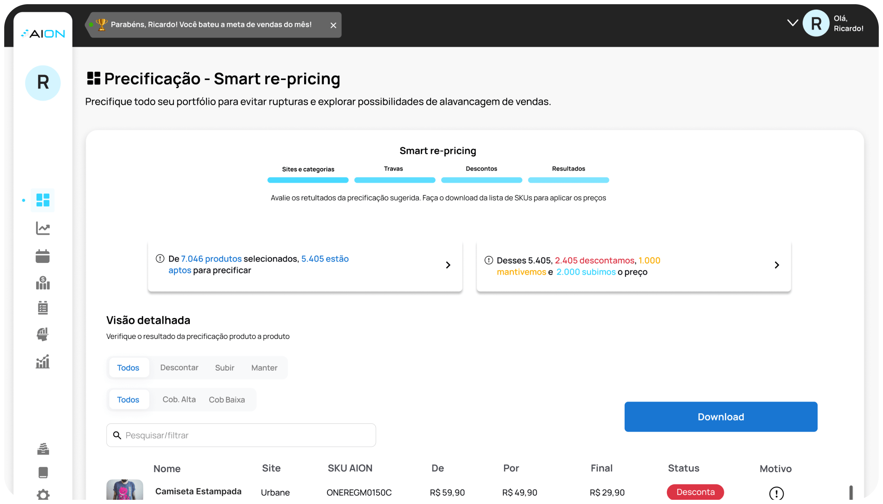Expand the user menu chevron beside Ricardo
This screenshot has height=504, width=883.
pyautogui.click(x=792, y=23)
